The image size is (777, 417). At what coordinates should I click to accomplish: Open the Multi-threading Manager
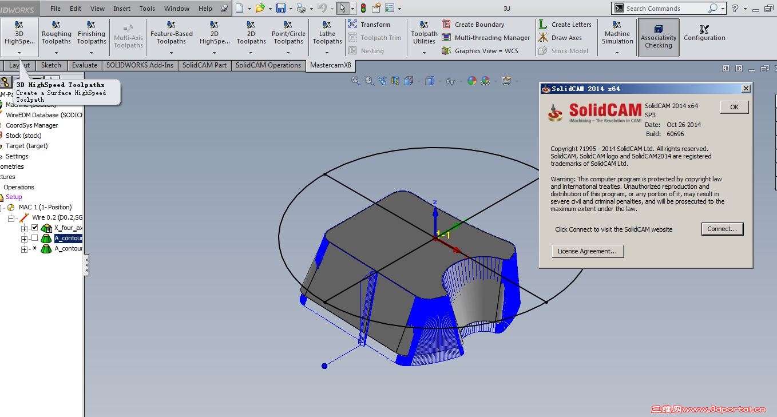(x=492, y=38)
